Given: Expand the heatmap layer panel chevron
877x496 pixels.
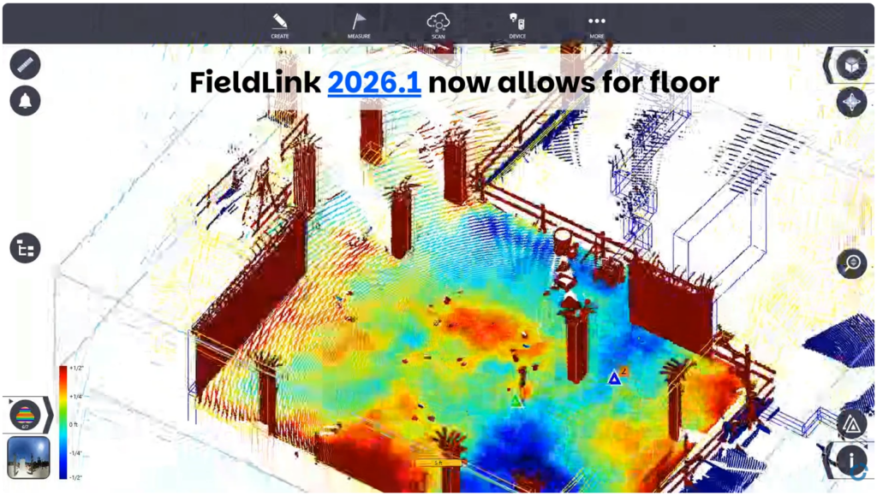Looking at the screenshot, I should point(48,415).
